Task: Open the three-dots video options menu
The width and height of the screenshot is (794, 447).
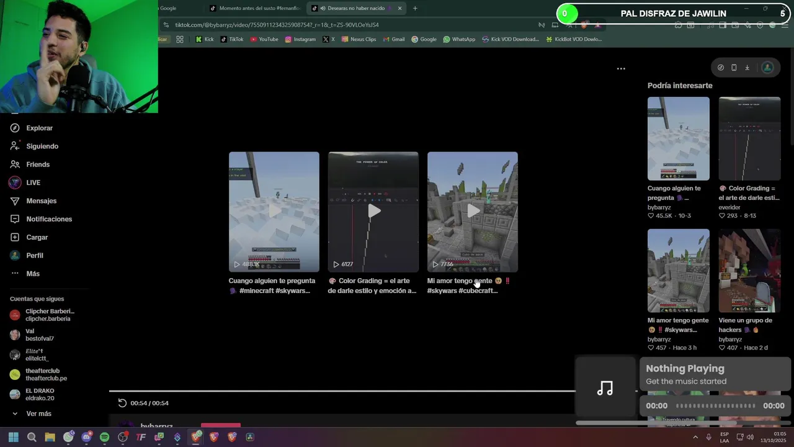Action: 621,69
